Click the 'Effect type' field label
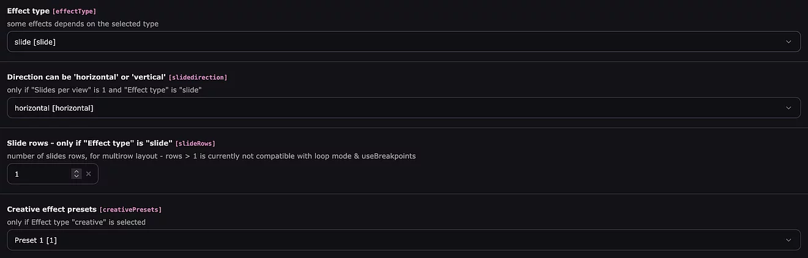808x258 pixels. coord(28,11)
